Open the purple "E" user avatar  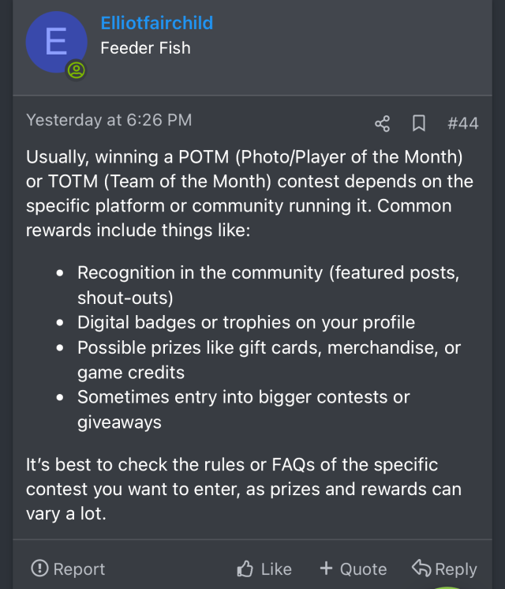[x=56, y=42]
